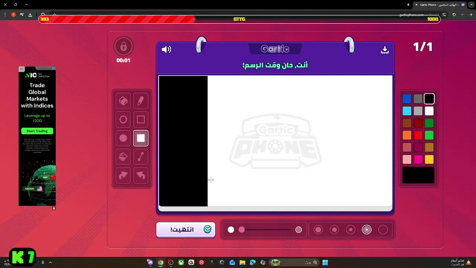The image size is (476, 268).
Task: Pick the light gray color swatch
Action: tap(418, 111)
